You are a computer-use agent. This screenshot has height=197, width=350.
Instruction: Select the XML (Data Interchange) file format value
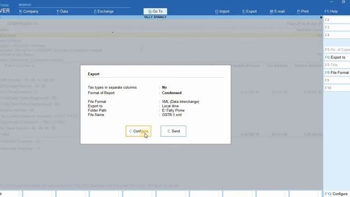[x=180, y=102]
